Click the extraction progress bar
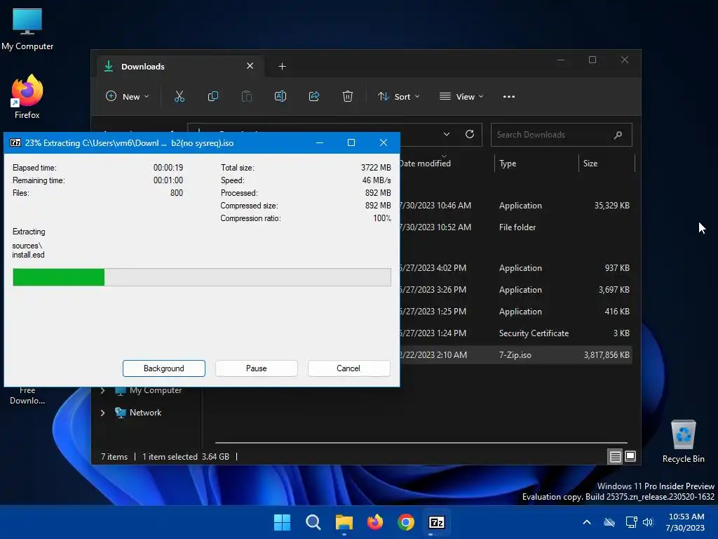 point(202,277)
